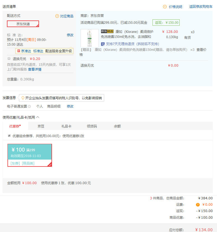
Task: Switch to the 京豆 tab
Action: point(41,126)
